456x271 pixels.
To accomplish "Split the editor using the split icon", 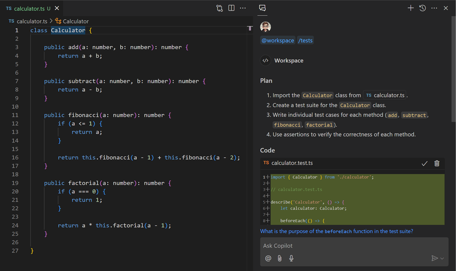I will (231, 8).
